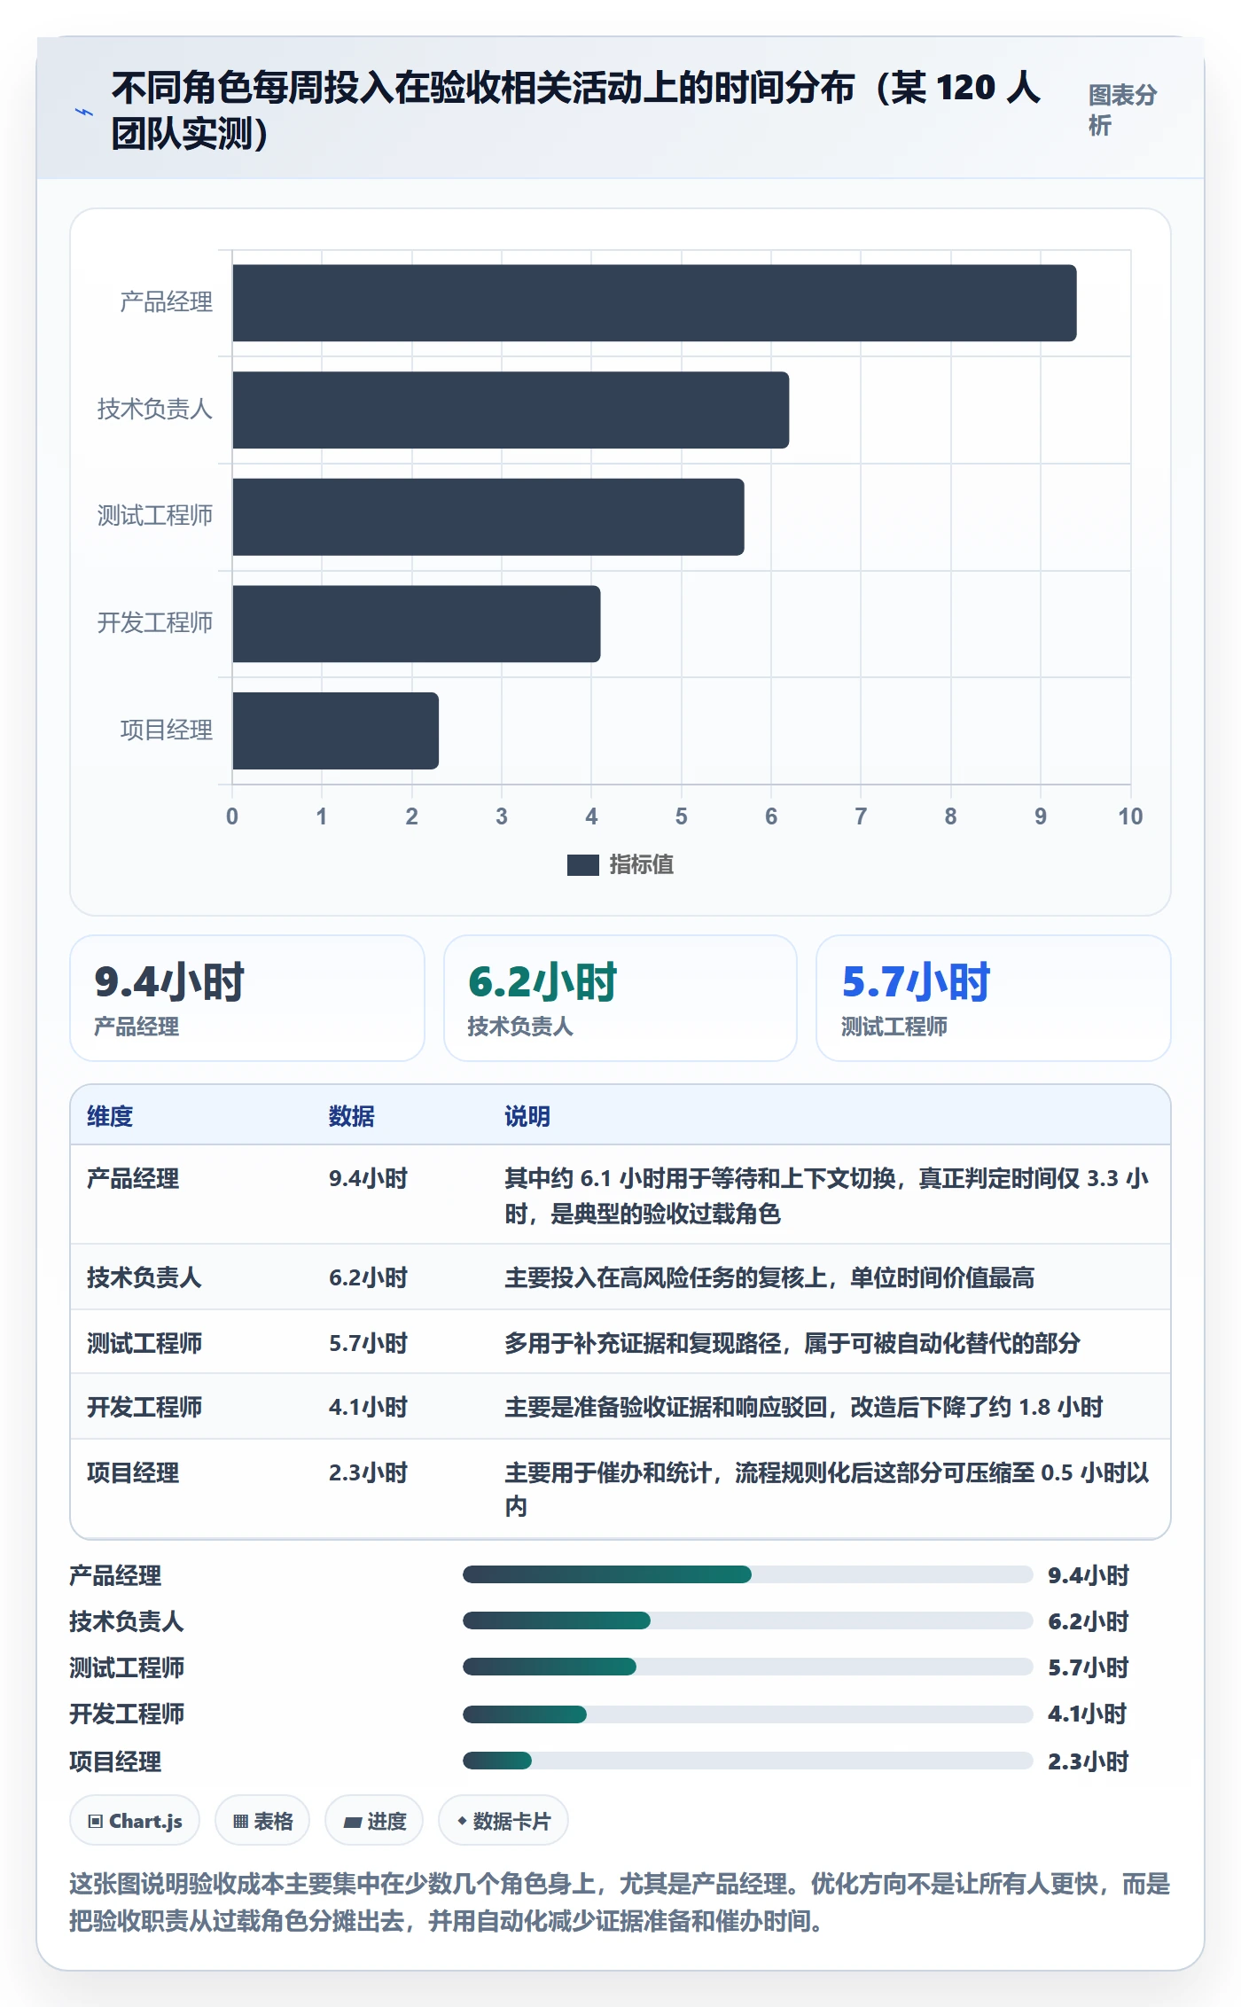Toggle the 指标值 legend color box
Image resolution: width=1241 pixels, height=2007 pixels.
(x=582, y=864)
